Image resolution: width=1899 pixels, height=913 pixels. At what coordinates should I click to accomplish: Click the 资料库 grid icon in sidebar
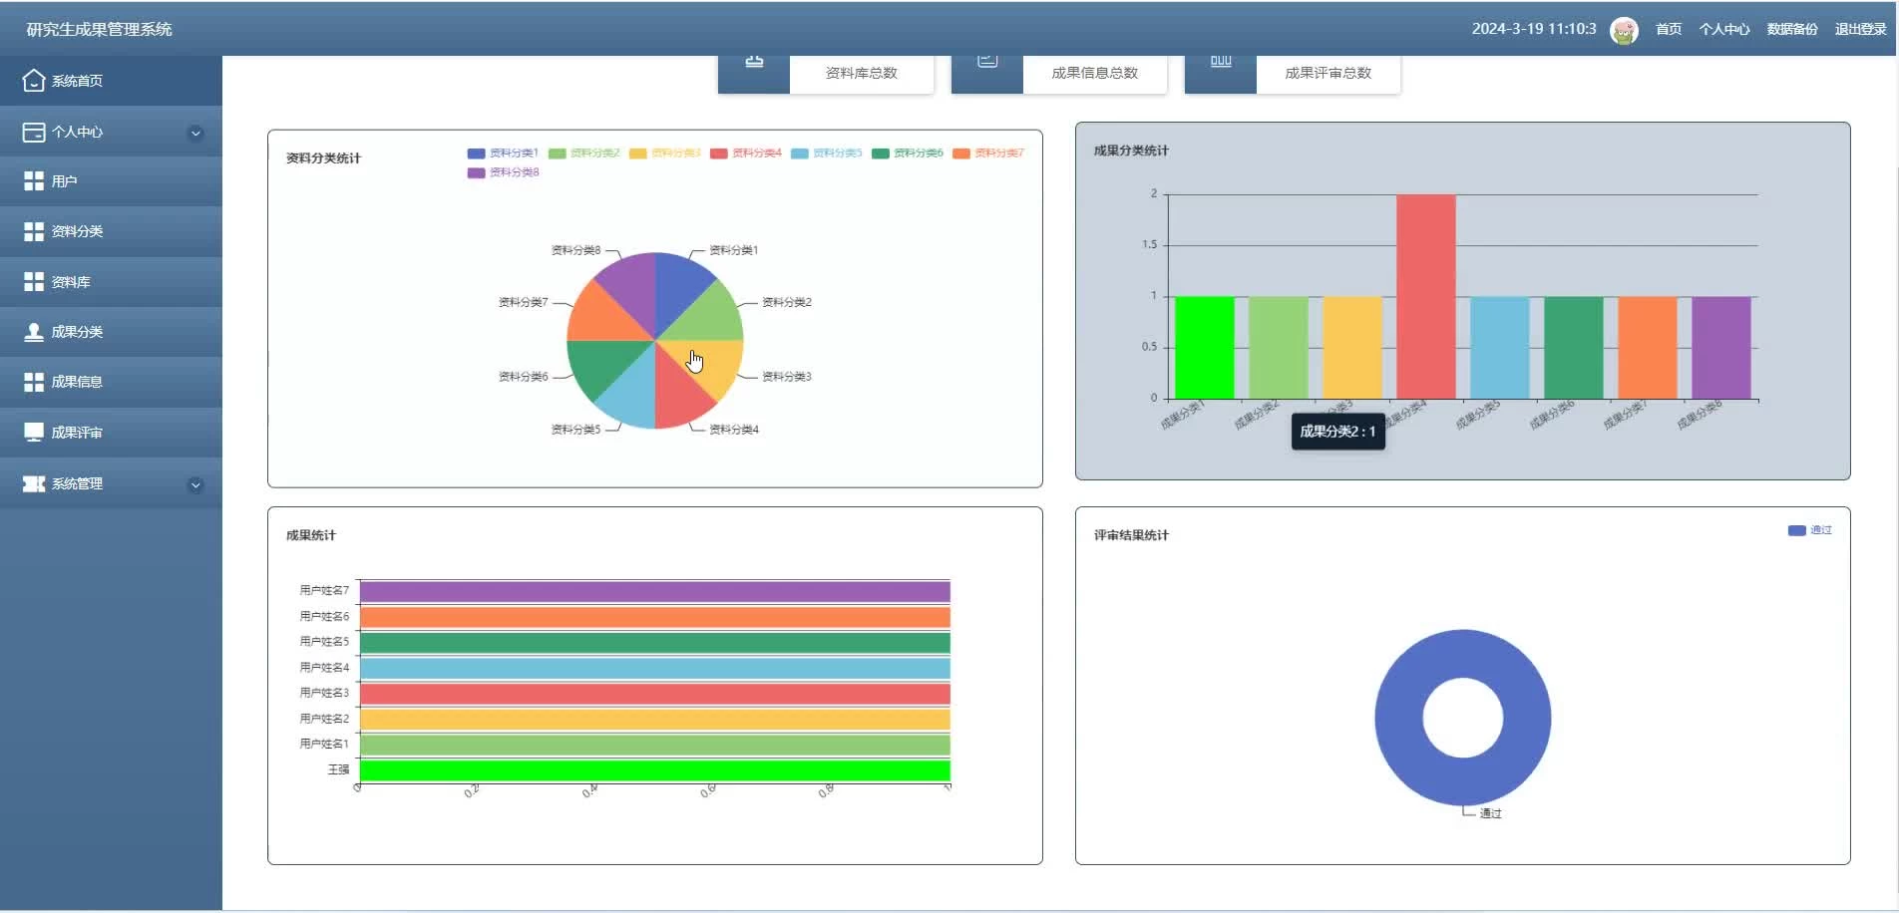coord(34,282)
